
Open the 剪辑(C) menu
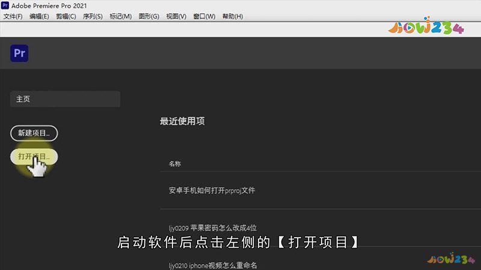[66, 16]
